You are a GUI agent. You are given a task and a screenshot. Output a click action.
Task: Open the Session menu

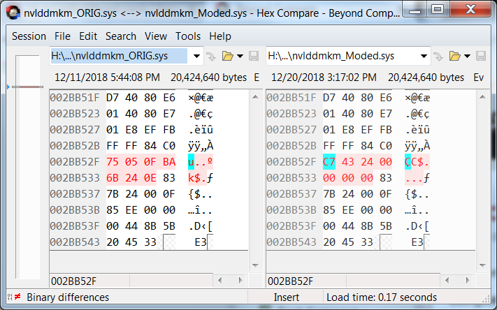tap(29, 36)
